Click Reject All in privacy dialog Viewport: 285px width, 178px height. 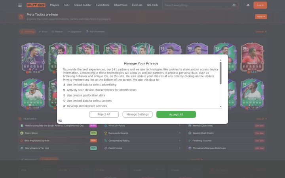(104, 114)
